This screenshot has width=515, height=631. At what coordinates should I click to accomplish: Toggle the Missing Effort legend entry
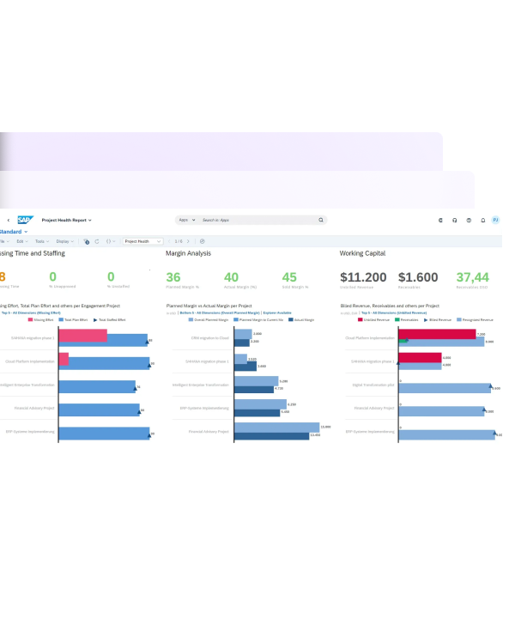coord(43,319)
